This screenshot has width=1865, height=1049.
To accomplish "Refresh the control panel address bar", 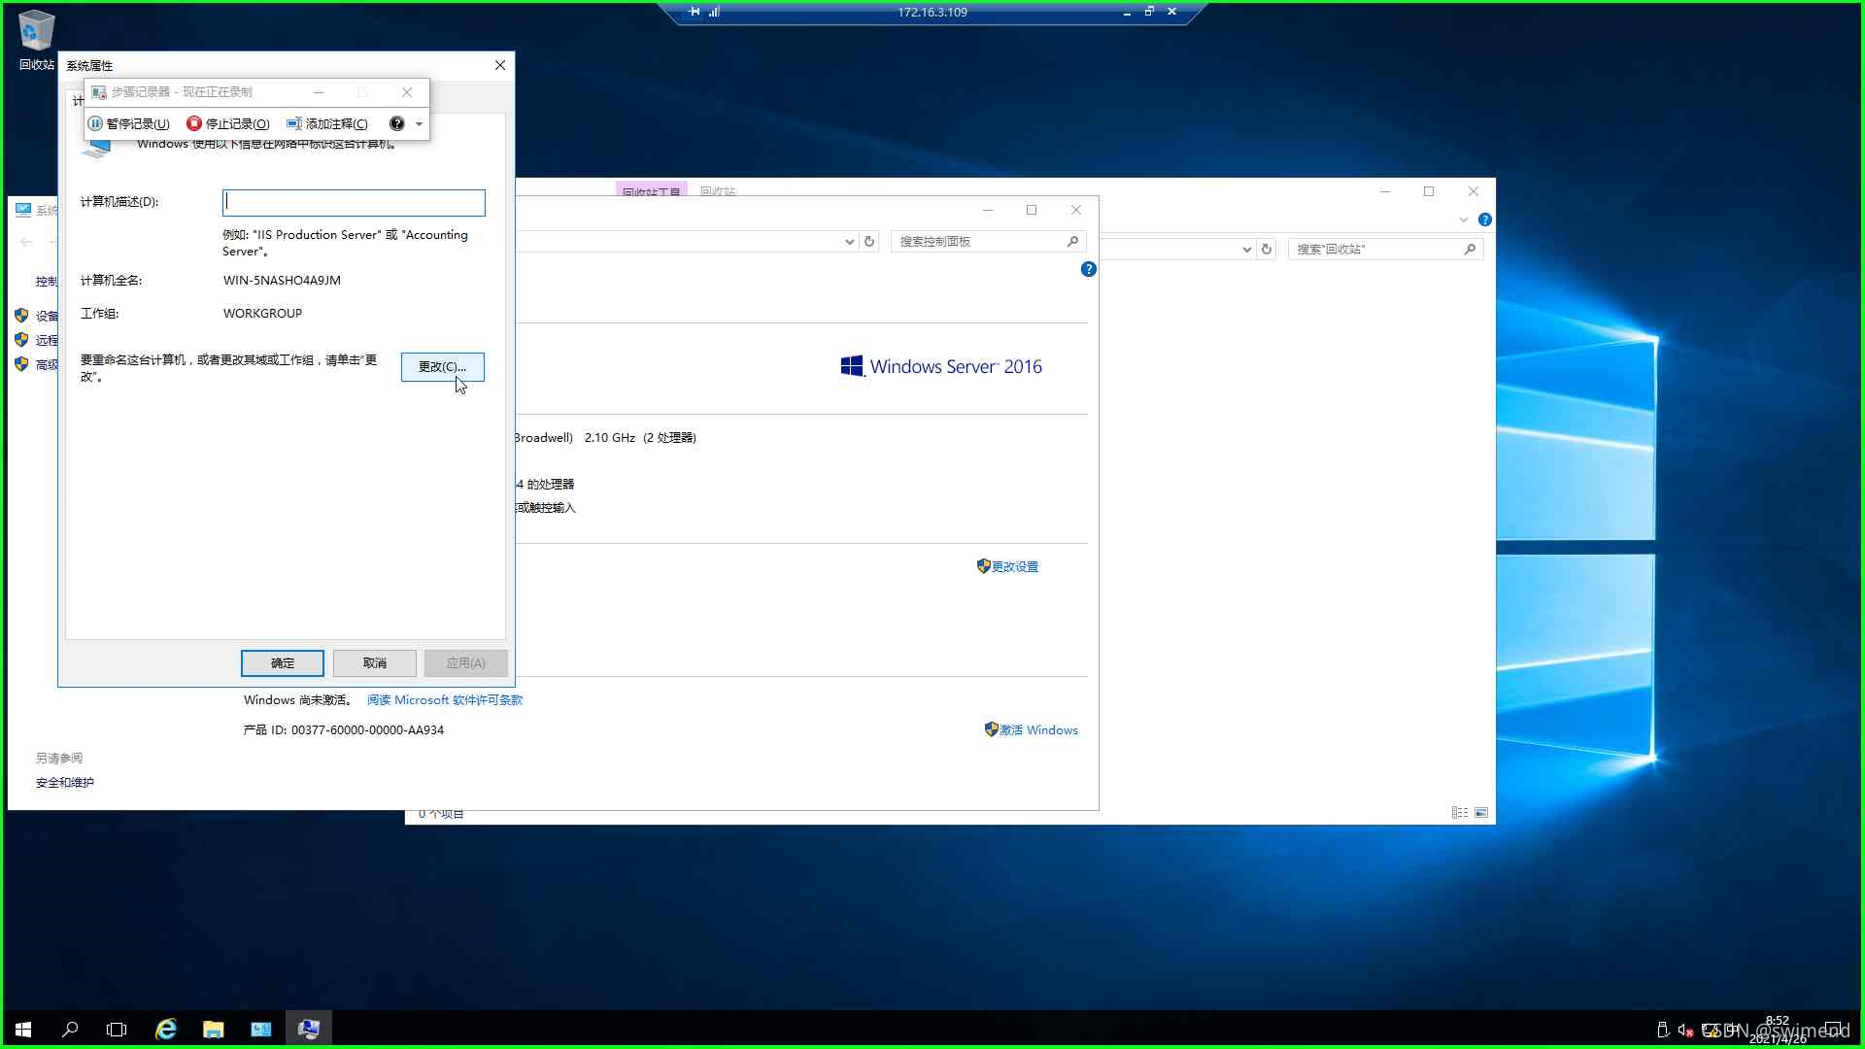I will click(x=869, y=241).
